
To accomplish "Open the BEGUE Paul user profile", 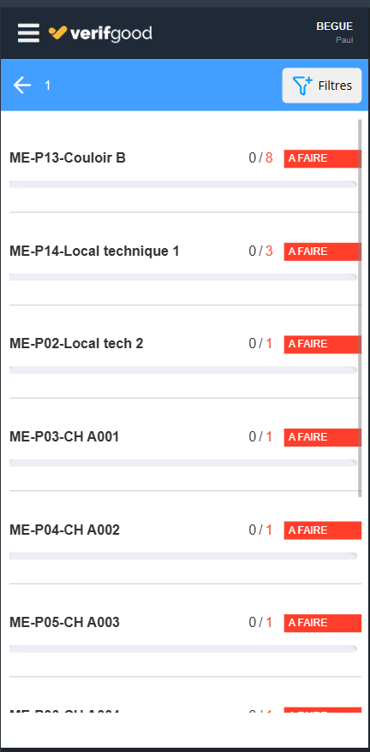I will pos(335,33).
